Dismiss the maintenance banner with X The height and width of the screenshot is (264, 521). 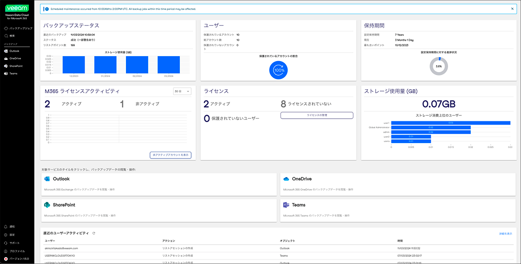(512, 9)
